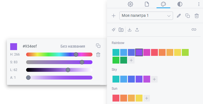Add a color to Rainbow group
203x104 pixels.
pyautogui.click(x=131, y=60)
